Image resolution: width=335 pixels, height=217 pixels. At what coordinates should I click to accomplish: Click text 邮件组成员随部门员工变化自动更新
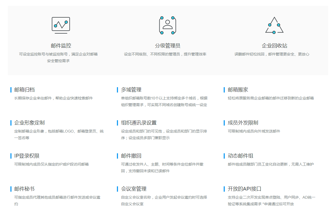pos(258,164)
